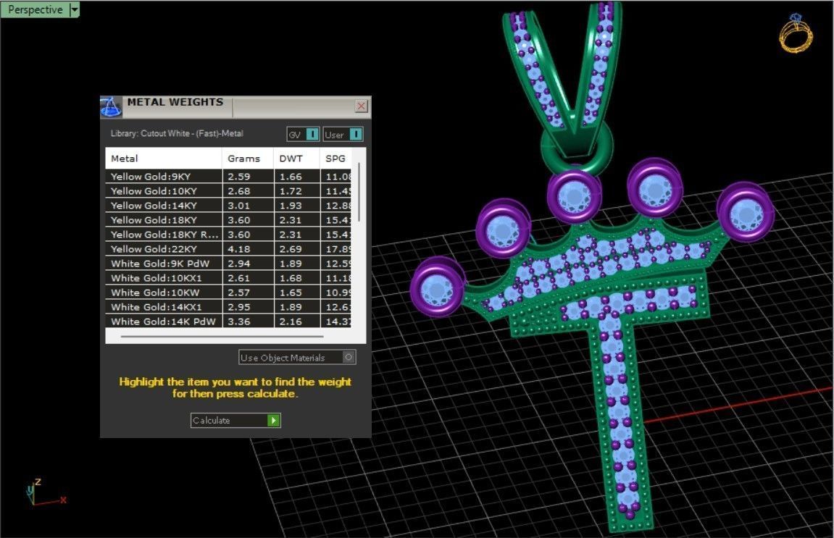Select the Yellow Gold:22KY row
Image resolution: width=834 pixels, height=538 pixels.
pyautogui.click(x=228, y=249)
